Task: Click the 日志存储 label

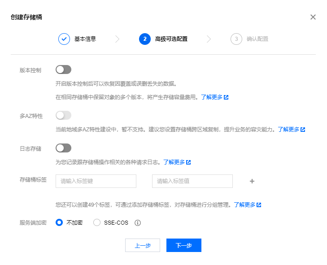Action: point(31,149)
